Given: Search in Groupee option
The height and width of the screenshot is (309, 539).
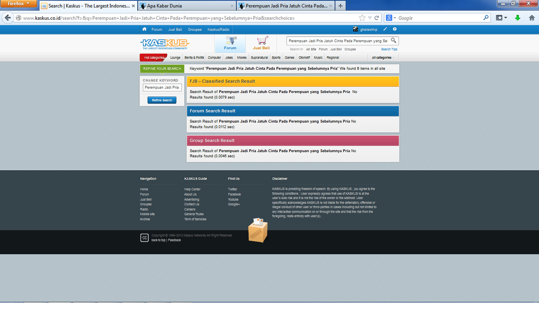Looking at the screenshot, I should (350, 49).
